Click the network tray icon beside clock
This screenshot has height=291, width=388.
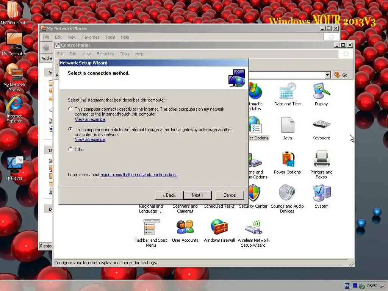tap(362, 286)
